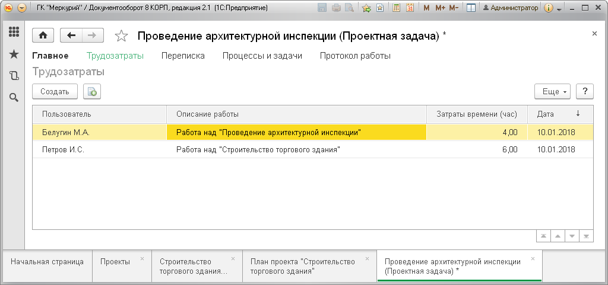Open help with the question mark button
This screenshot has width=608, height=285.
coord(585,92)
